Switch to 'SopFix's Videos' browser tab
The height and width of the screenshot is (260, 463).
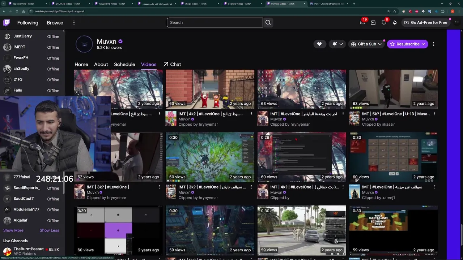242,4
